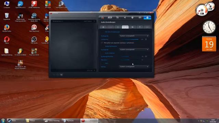219x123 pixels.
Task: Open the audio recording speaker tab
Action: 125,17
